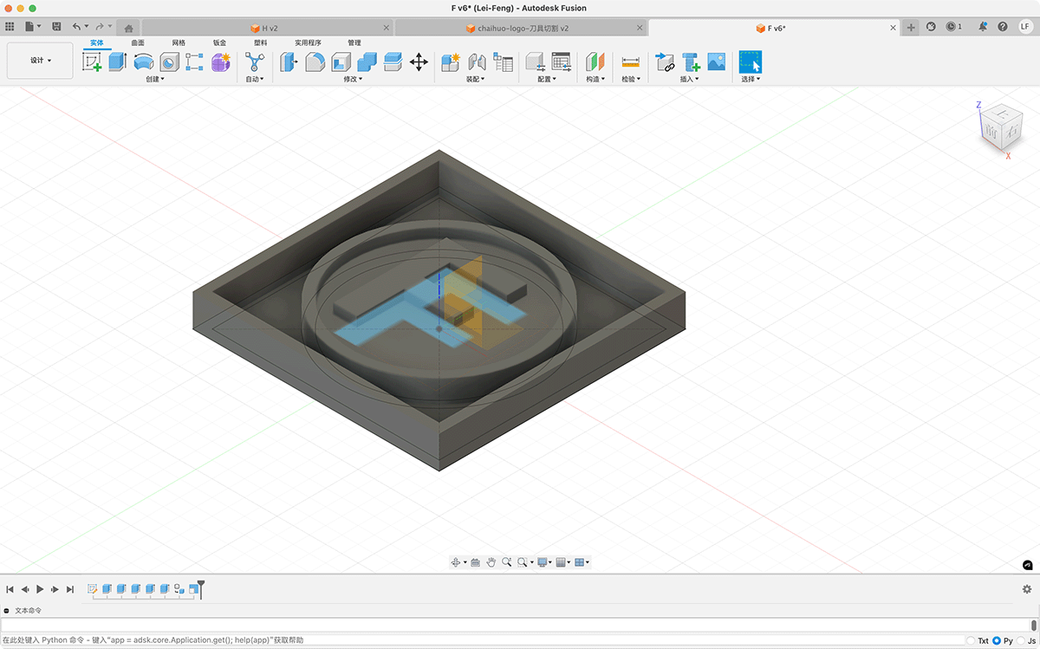Expand the 构造 dropdown

pyautogui.click(x=595, y=79)
